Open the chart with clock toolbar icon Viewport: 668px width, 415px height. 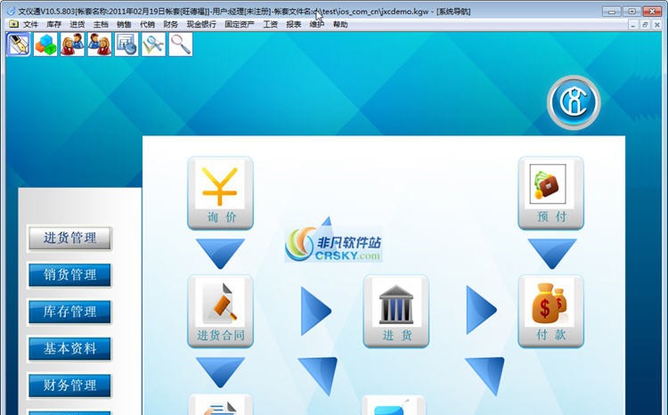pos(126,45)
